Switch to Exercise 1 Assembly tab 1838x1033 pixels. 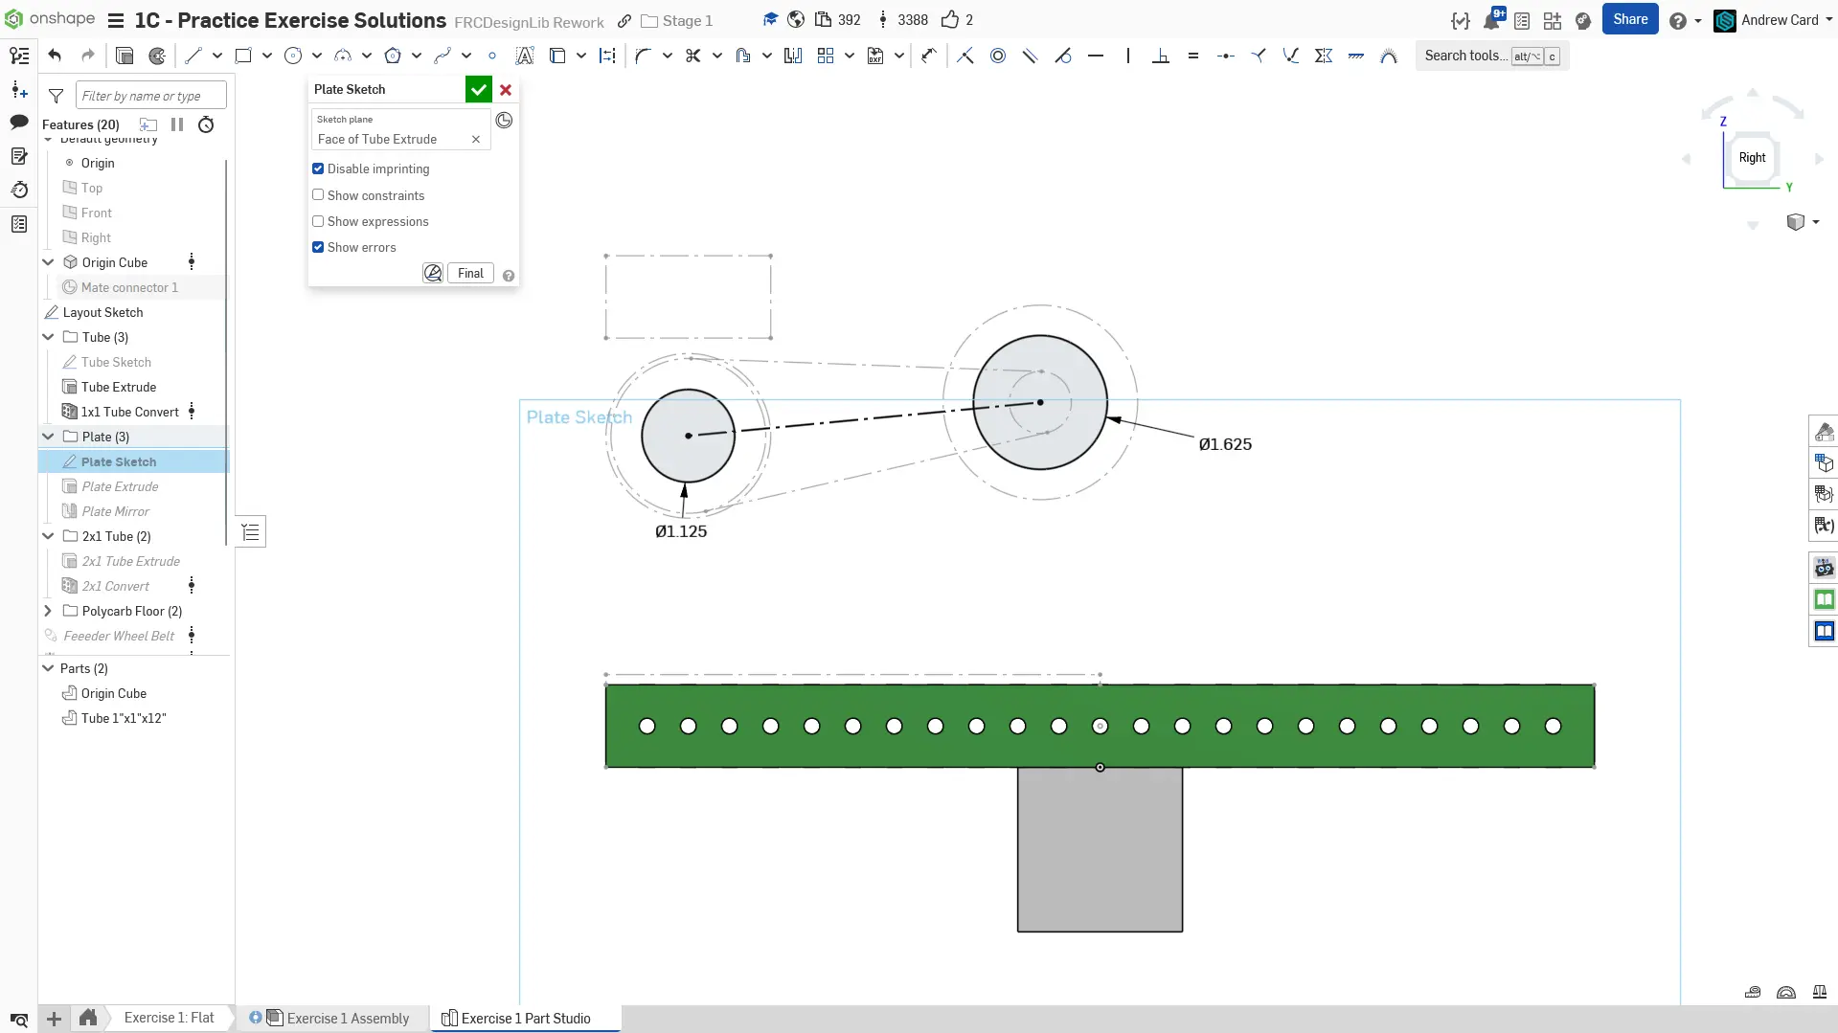(347, 1018)
